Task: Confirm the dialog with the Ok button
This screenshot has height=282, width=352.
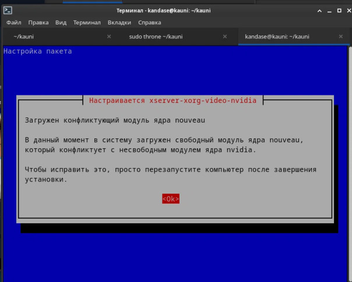Action: click(171, 199)
